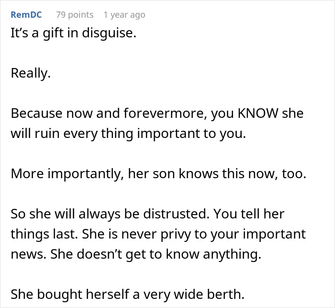This screenshot has height=308, width=335.
Task: Click the line starting "will ruin every thing"
Action: tap(128, 133)
